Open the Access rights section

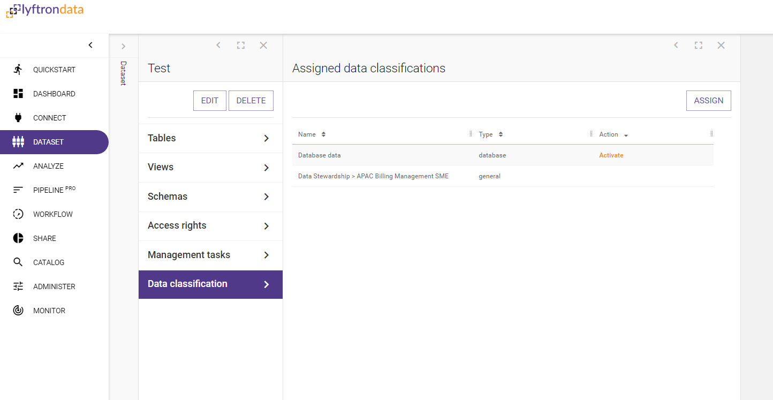[210, 226]
